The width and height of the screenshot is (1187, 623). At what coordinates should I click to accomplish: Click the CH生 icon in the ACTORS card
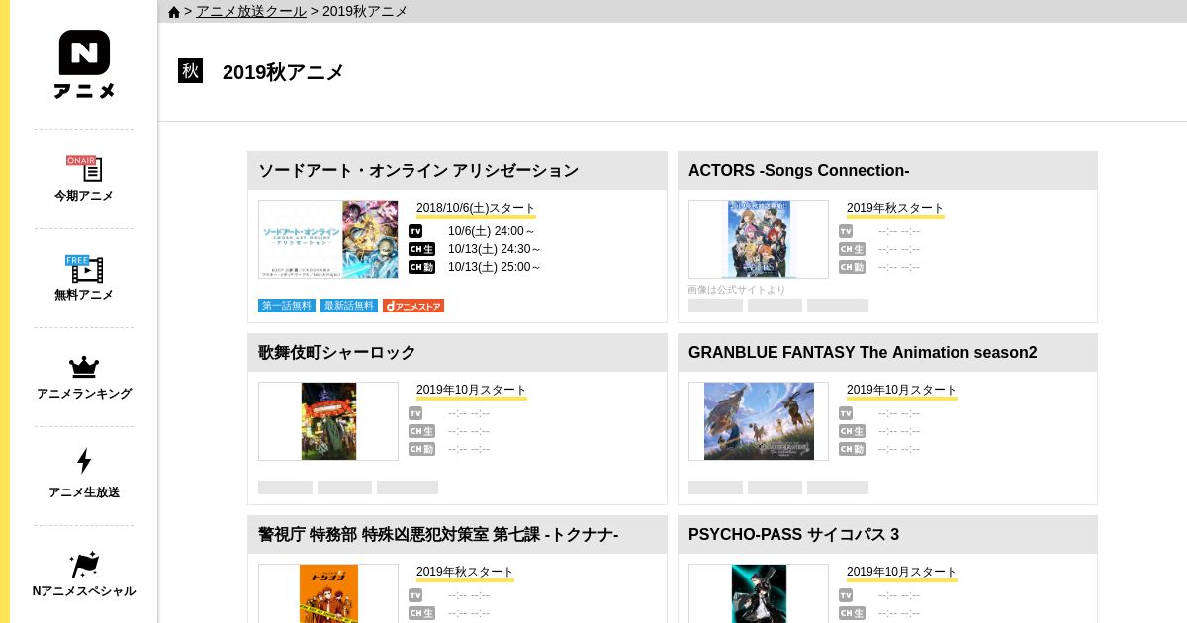[x=852, y=249]
